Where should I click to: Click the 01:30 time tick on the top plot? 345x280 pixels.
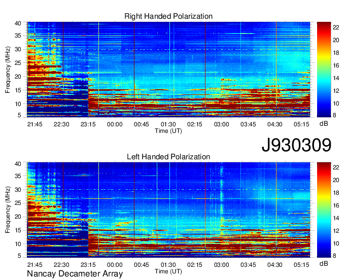(168, 124)
